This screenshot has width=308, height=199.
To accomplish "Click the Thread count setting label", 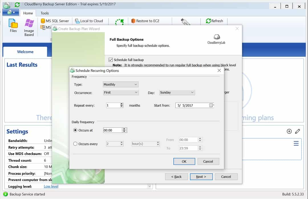I will (x=20, y=160).
